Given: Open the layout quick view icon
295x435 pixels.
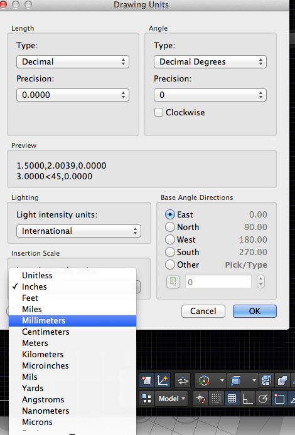Looking at the screenshot, I should (x=147, y=399).
